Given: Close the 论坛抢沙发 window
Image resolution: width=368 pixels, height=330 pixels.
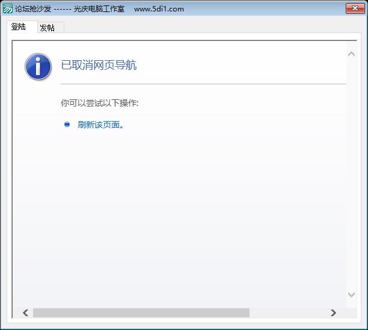Looking at the screenshot, I should click(355, 8).
